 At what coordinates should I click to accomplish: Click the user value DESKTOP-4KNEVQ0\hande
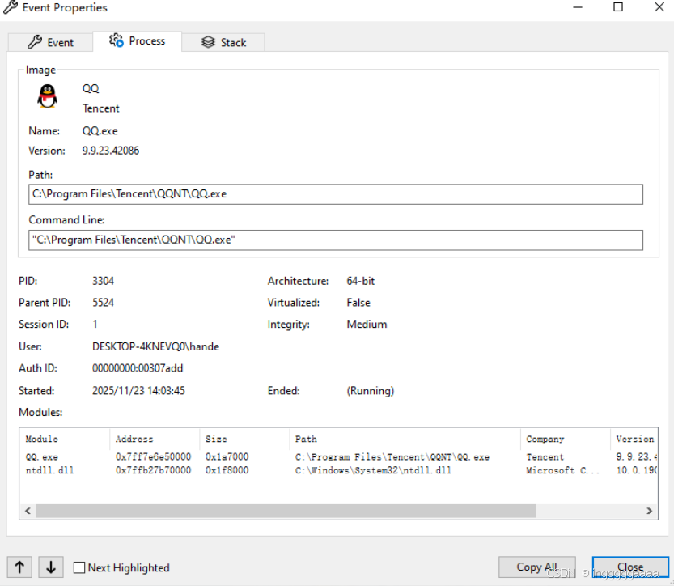pyautogui.click(x=155, y=347)
